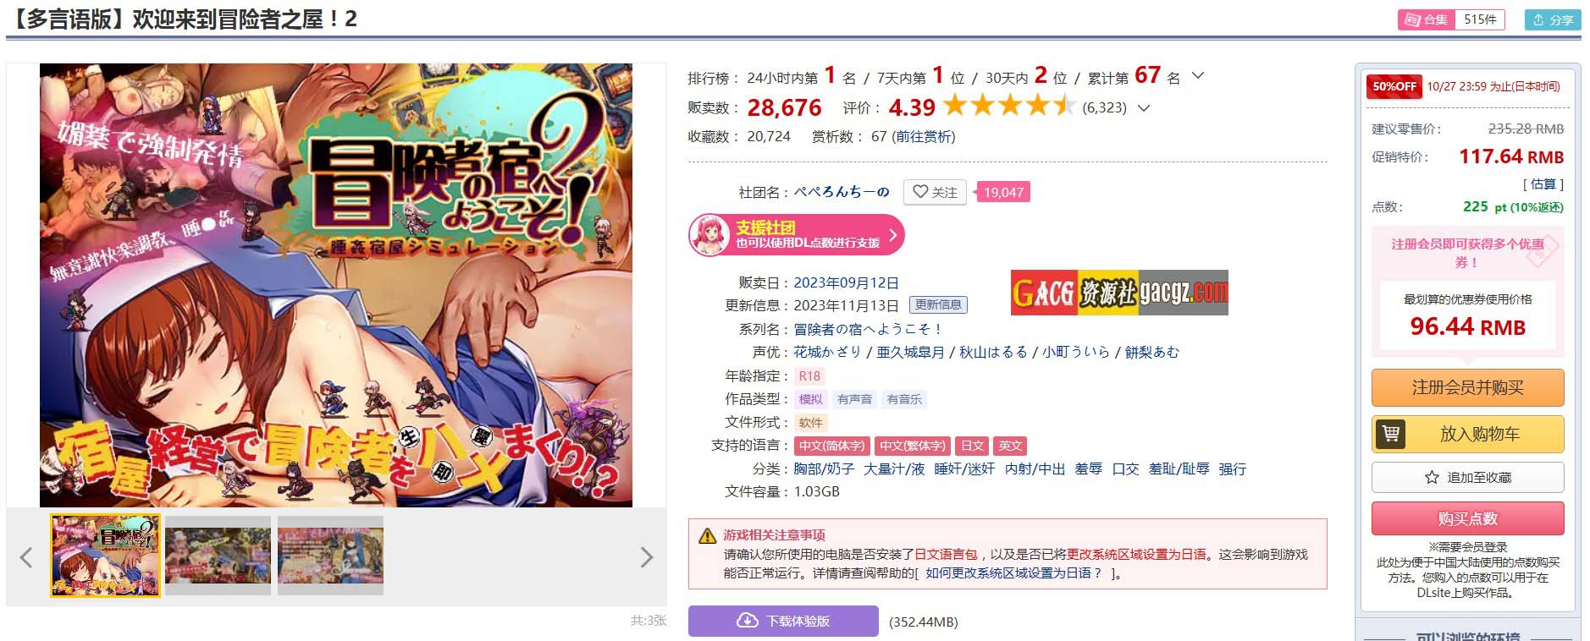Open the second preview thumbnail

218,556
